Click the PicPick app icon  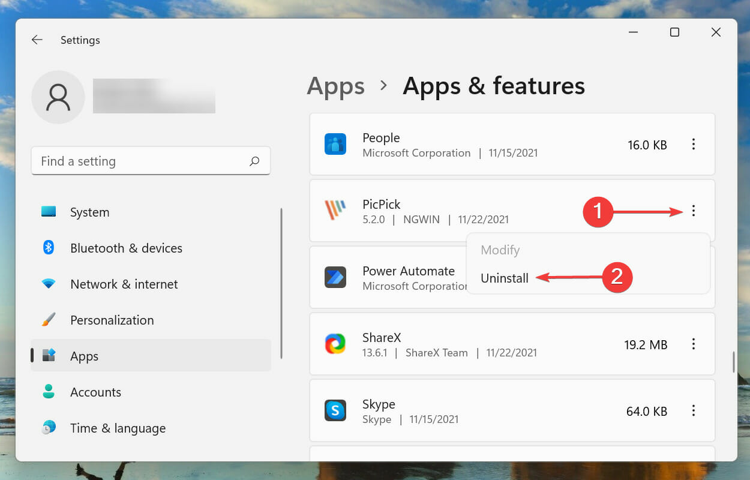pyautogui.click(x=335, y=211)
